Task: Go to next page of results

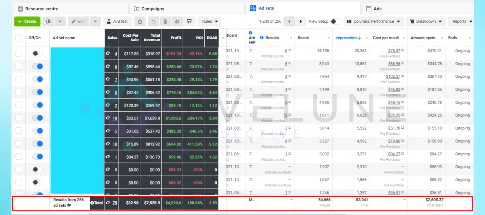Action: click(x=301, y=21)
